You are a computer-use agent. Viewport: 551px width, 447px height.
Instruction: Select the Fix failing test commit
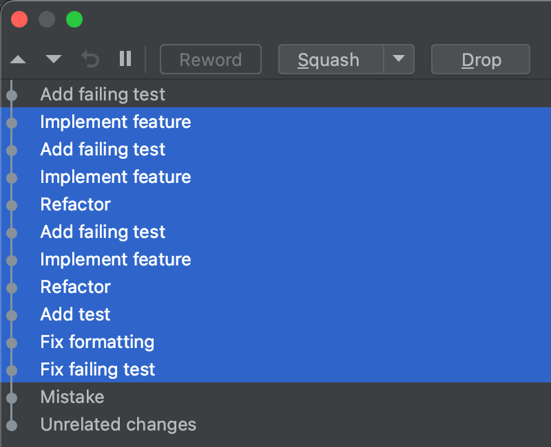98,369
